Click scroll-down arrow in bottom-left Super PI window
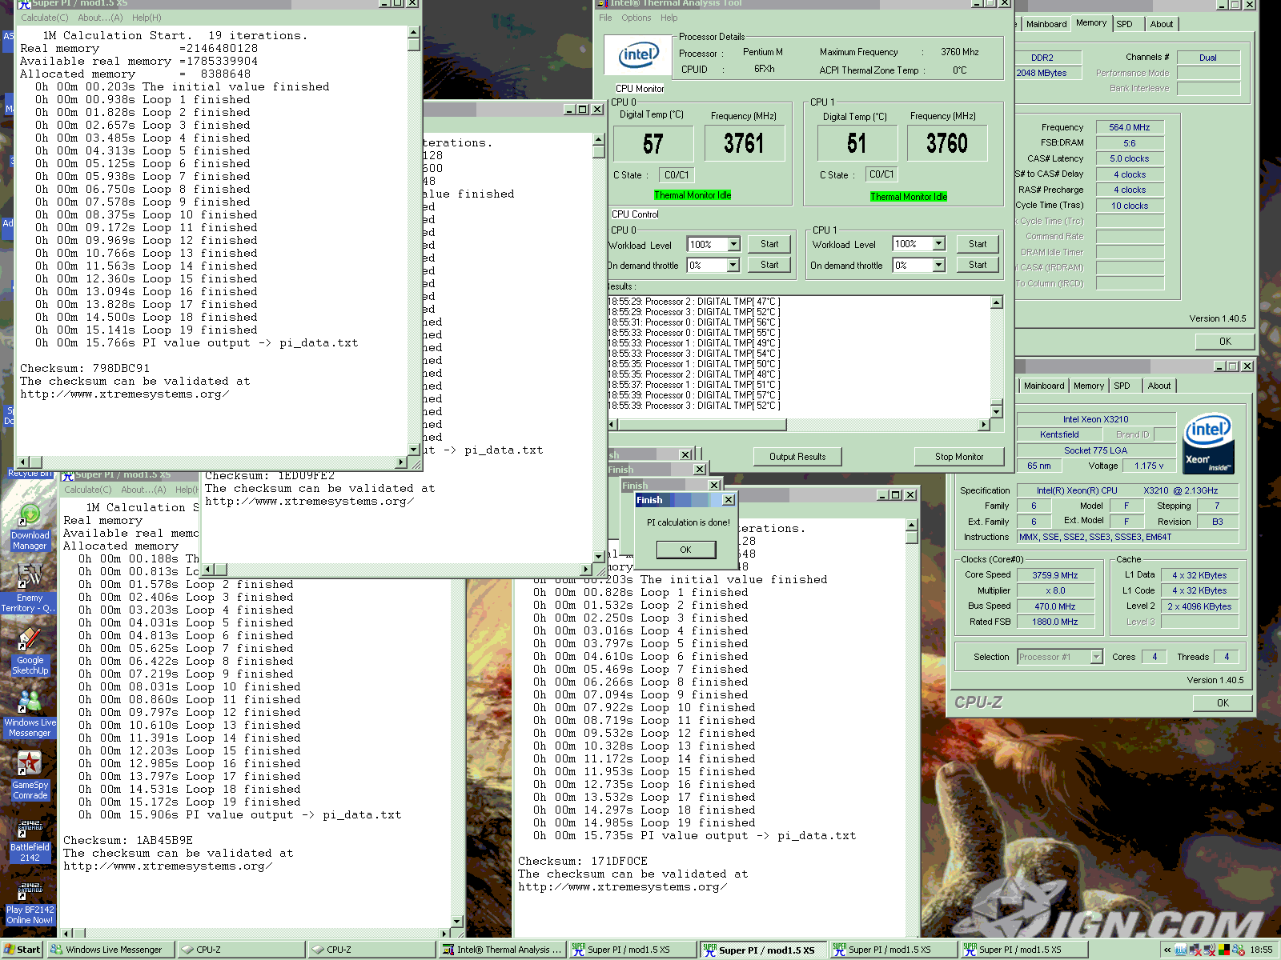This screenshot has width=1281, height=960. tap(457, 922)
